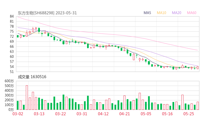
Task: Click the MA20 legend label
Action: (x=177, y=13)
